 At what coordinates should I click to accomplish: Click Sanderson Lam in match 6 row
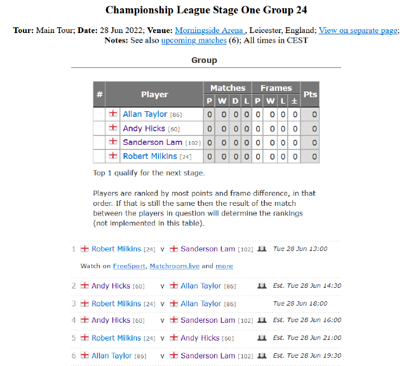coord(208,356)
